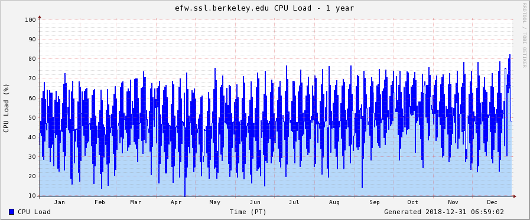Screen dimensions: 530x220
Task: Click the 100 value on the y-axis
Action: [x=30, y=19]
